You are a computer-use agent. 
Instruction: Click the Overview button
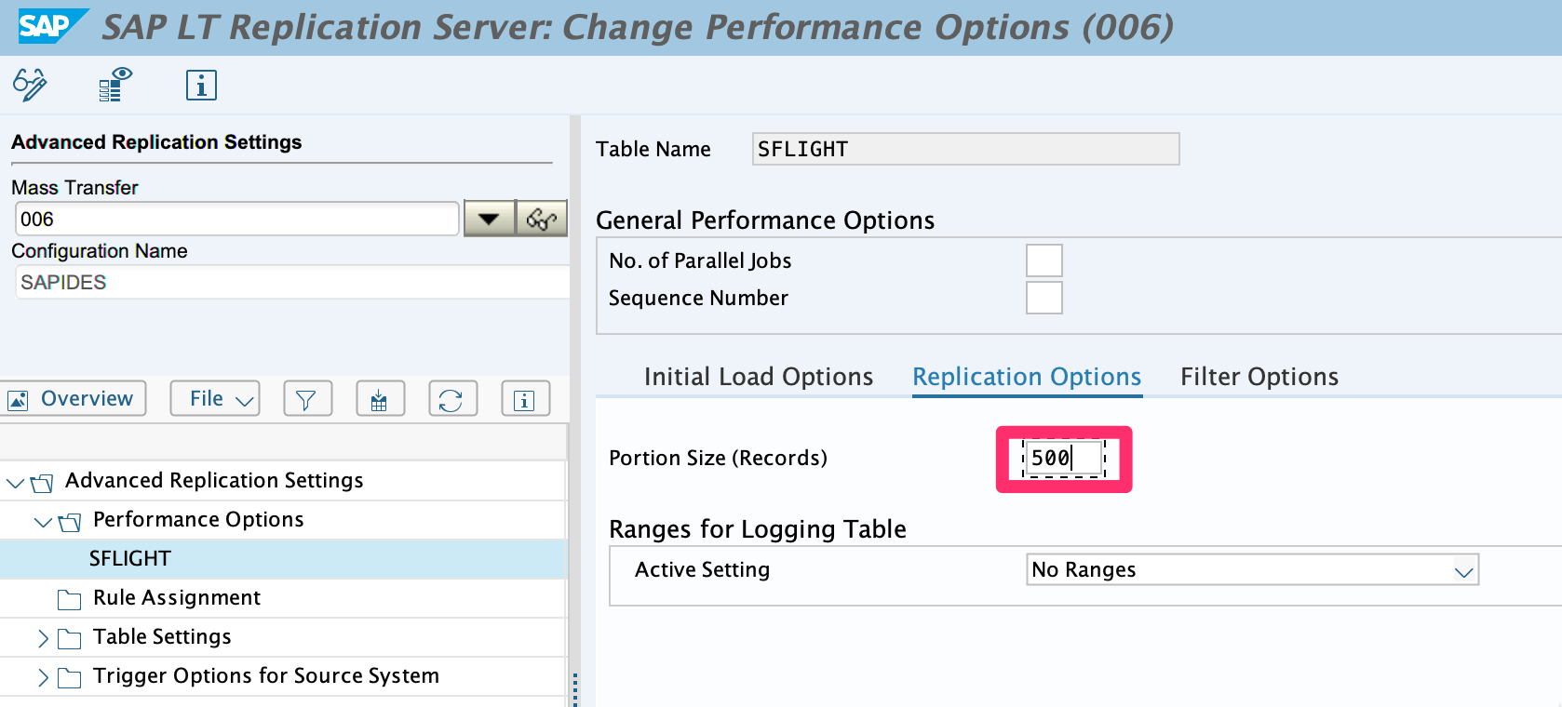(x=74, y=399)
